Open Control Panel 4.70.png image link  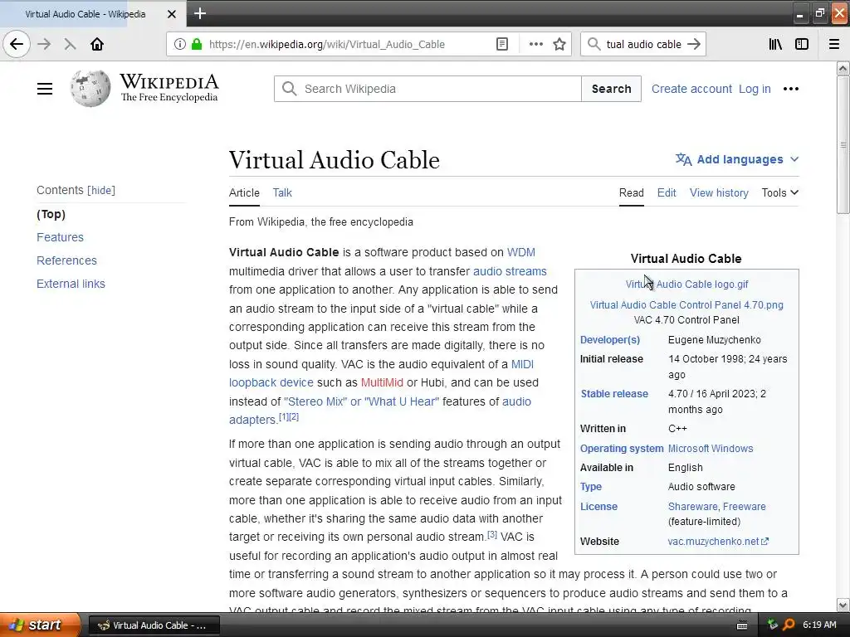pyautogui.click(x=686, y=305)
